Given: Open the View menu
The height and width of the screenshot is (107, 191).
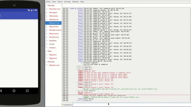Looking at the screenshot, I should (54, 2).
